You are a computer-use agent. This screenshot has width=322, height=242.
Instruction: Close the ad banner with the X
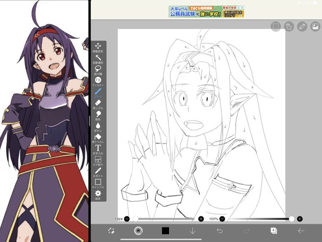pos(242,8)
